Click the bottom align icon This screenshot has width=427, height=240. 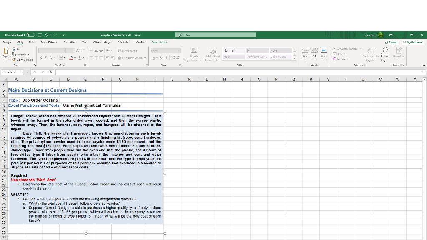101,50
